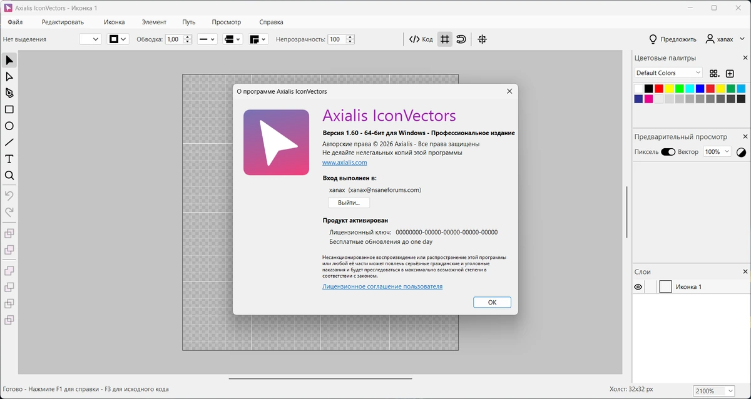Open Лицензионное соглашение пользователя link

(x=382, y=286)
